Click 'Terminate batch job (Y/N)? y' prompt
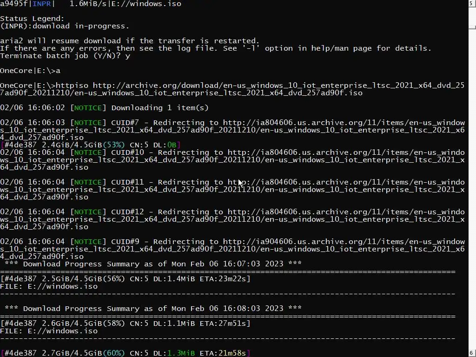The height and width of the screenshot is (357, 476). pyautogui.click(x=65, y=56)
